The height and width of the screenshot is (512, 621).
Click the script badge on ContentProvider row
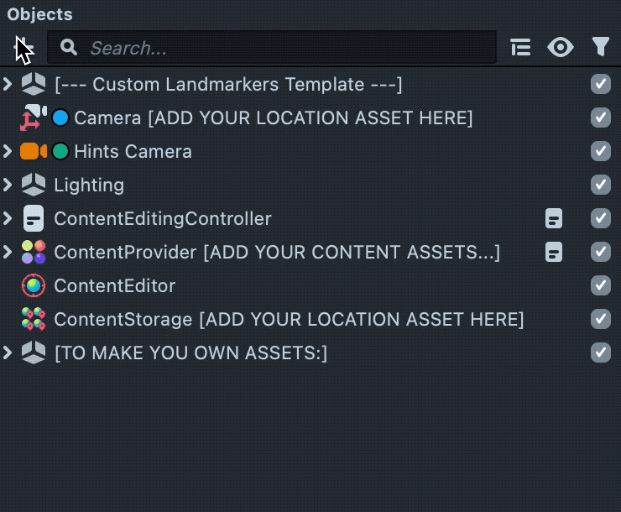(553, 253)
